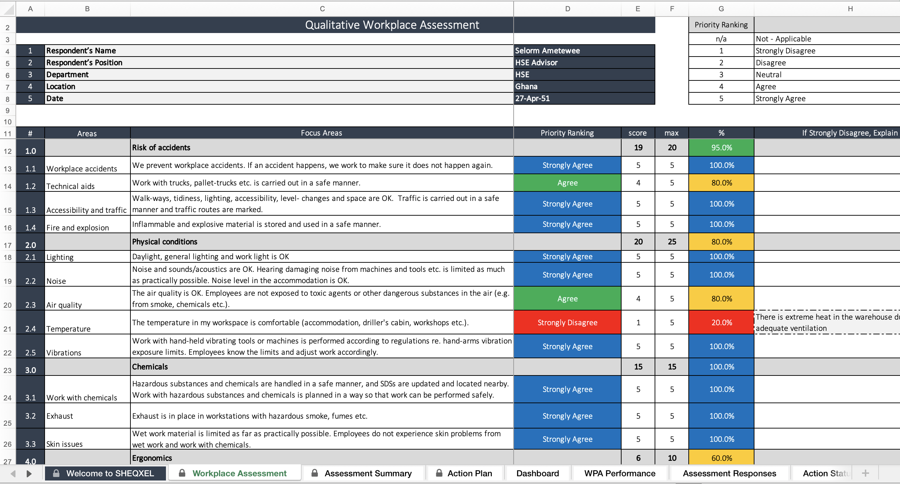Click the Not - Applicable legend cell
The width and height of the screenshot is (900, 484).
[827, 39]
